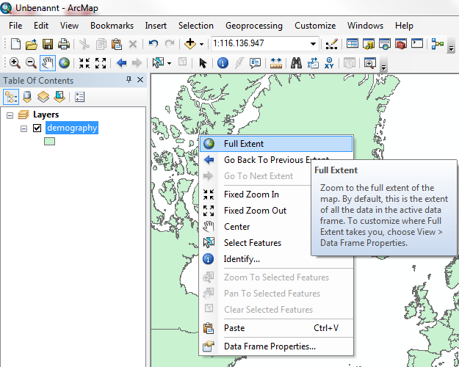The height and width of the screenshot is (367, 459).
Task: Select the Zoom In magnifier tool
Action: pyautogui.click(x=15, y=63)
